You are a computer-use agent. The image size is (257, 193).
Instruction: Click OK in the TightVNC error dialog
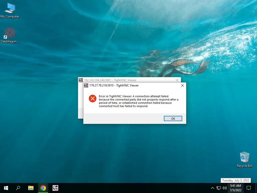pos(173,119)
